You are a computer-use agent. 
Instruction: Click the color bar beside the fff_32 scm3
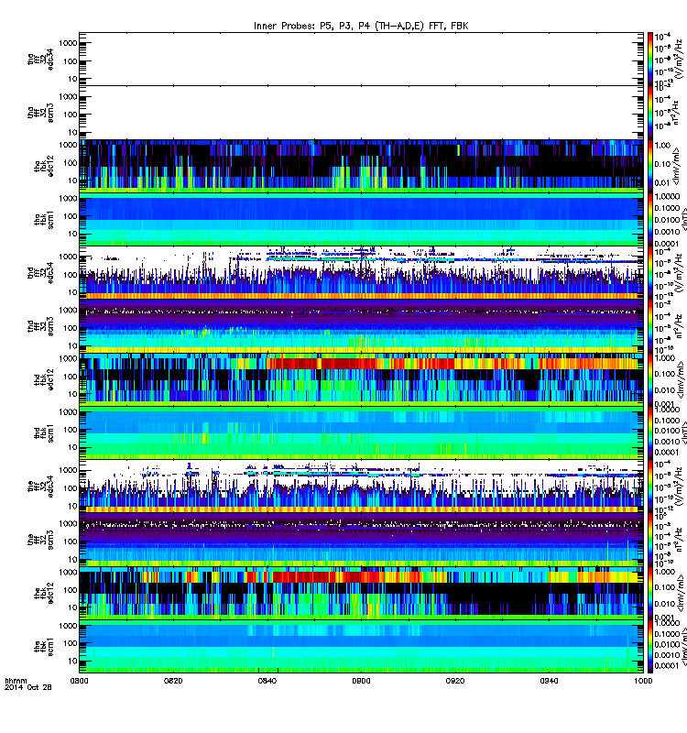650,539
